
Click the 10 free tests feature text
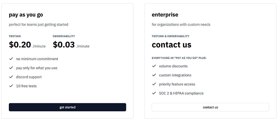tap(26, 86)
